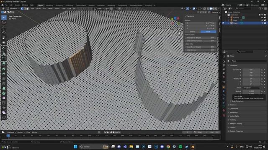
Task: Switch to the UV Editing workspace tab
Action: 69,5
